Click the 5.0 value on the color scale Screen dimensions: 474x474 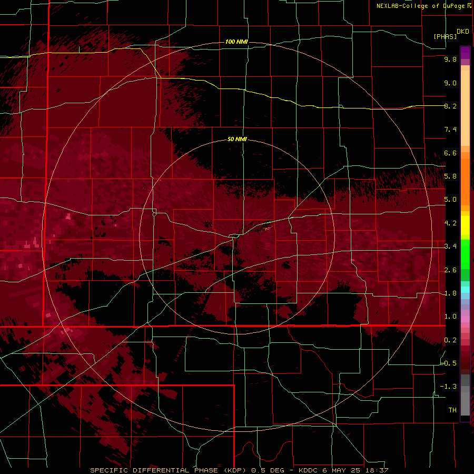450,200
